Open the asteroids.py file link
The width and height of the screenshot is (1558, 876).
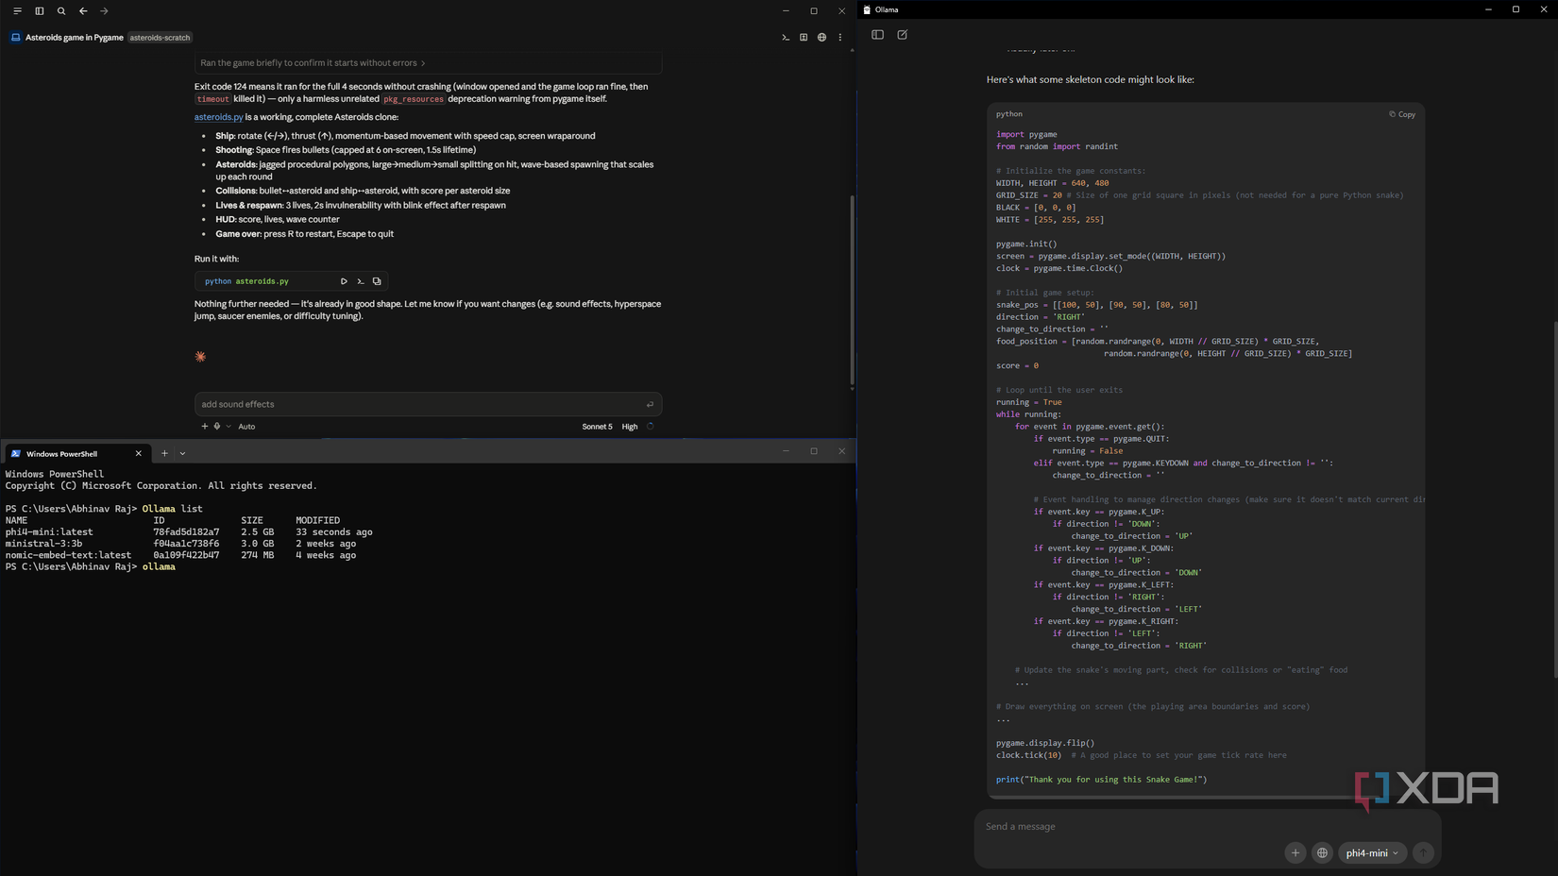tap(219, 117)
